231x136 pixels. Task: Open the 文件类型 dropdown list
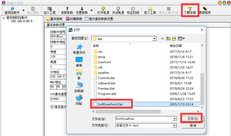pos(175,125)
